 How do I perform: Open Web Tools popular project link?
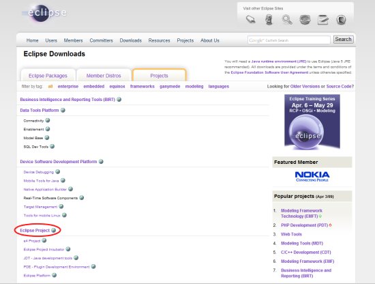pos(291,234)
